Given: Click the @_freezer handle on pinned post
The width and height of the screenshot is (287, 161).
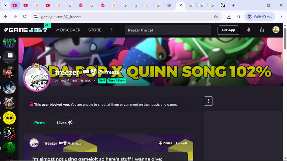Looking at the screenshot, I should [75, 143].
